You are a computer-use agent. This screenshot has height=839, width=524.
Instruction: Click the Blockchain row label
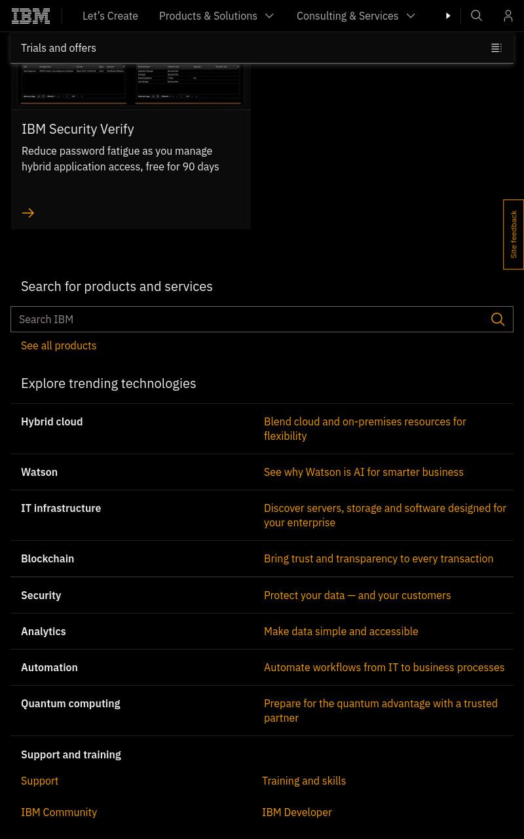pos(47,558)
